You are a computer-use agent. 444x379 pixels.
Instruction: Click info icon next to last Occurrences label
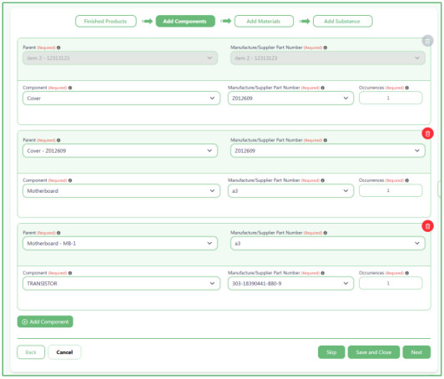point(407,273)
